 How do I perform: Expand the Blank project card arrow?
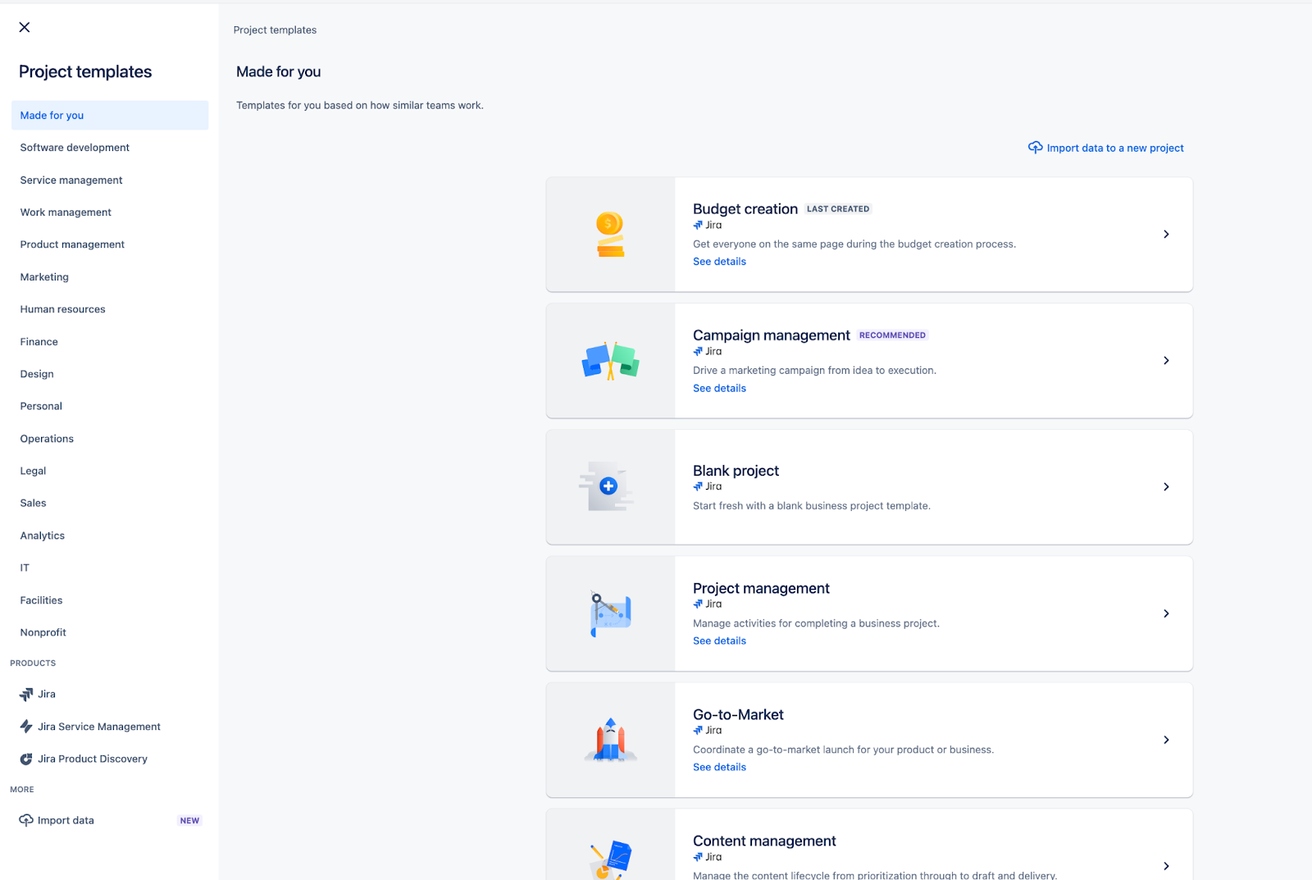coord(1165,486)
